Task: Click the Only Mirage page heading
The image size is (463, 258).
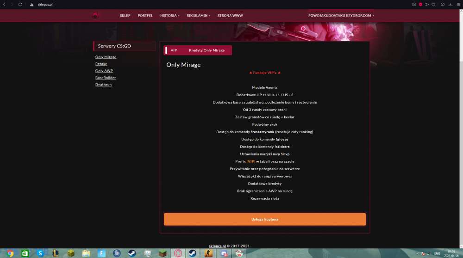Action: point(183,65)
